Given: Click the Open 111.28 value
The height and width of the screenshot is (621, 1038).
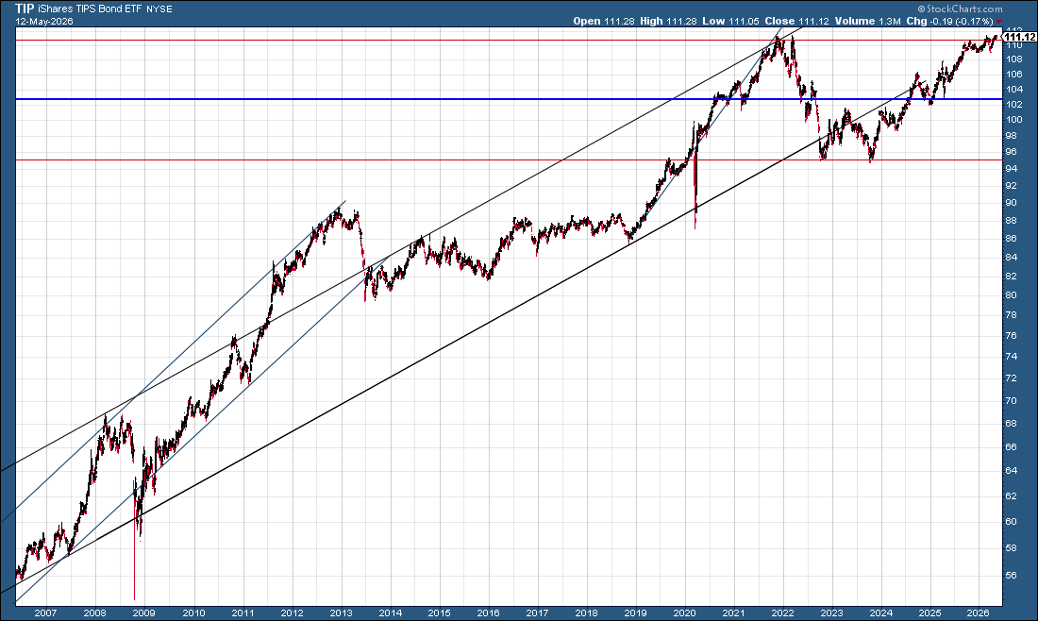Looking at the screenshot, I should coord(603,21).
